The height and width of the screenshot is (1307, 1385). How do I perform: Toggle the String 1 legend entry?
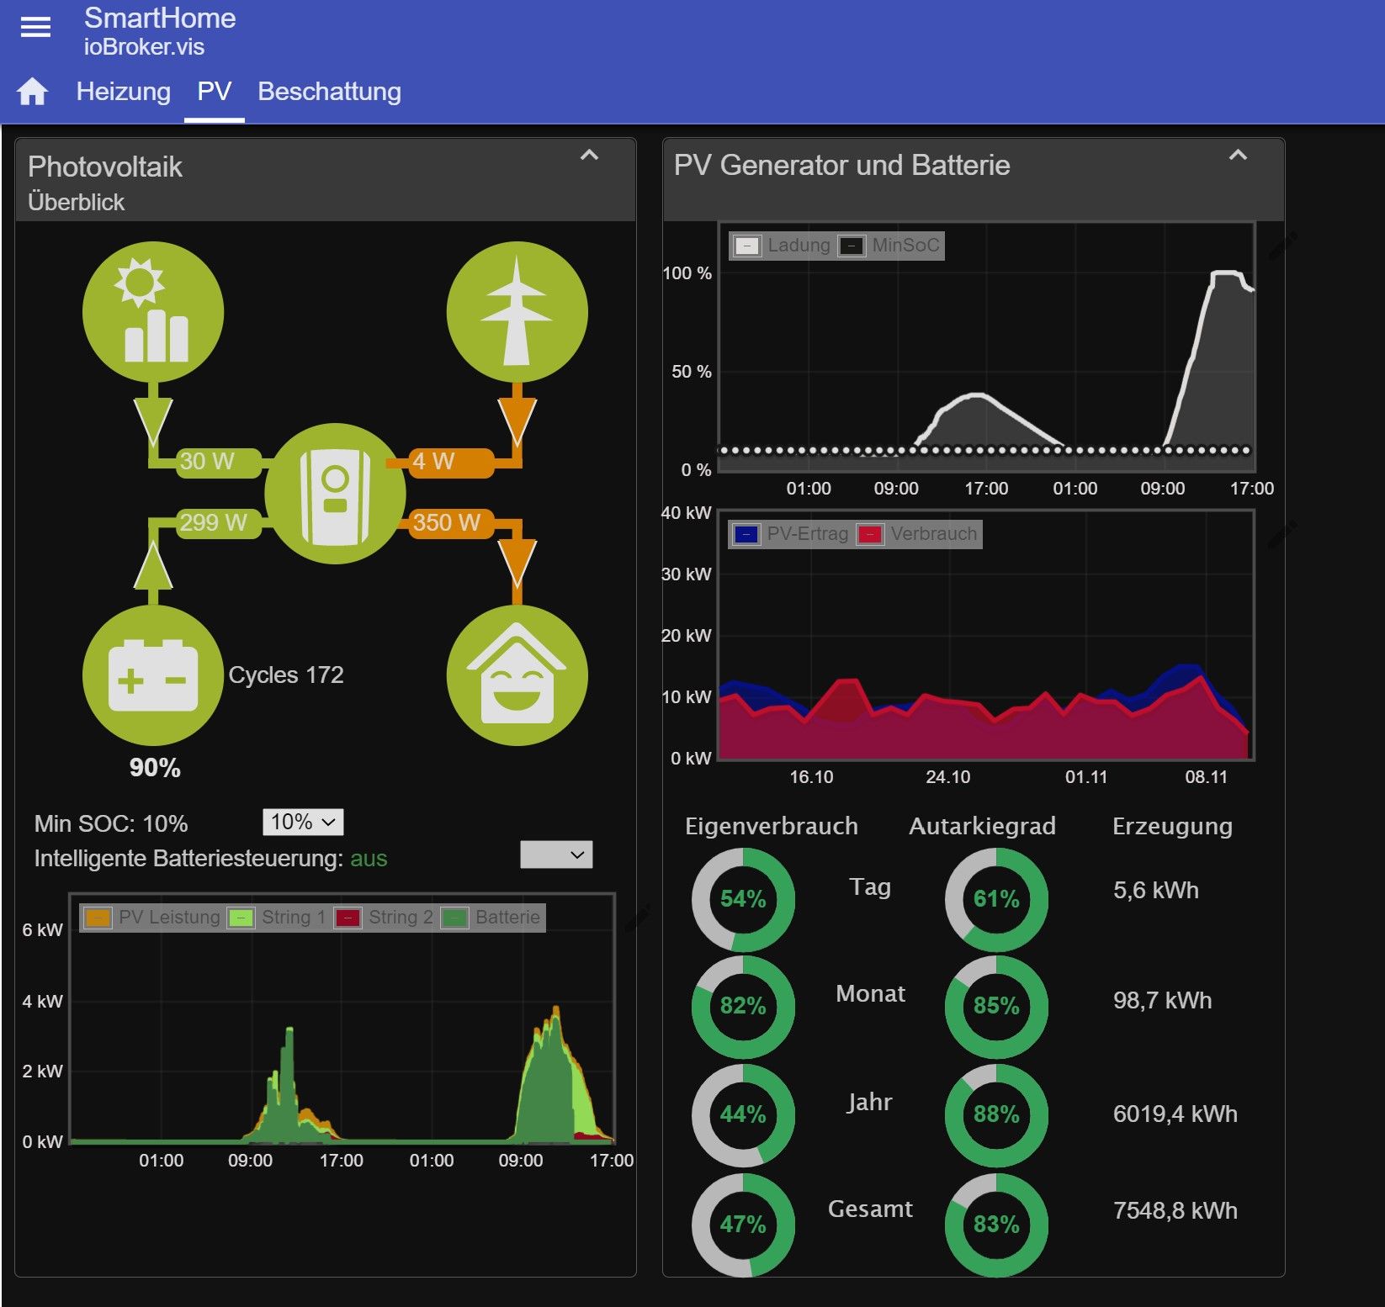[x=276, y=917]
